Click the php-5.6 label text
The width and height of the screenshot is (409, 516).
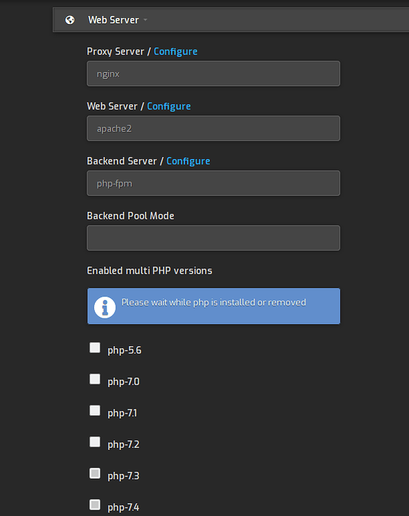tap(124, 350)
